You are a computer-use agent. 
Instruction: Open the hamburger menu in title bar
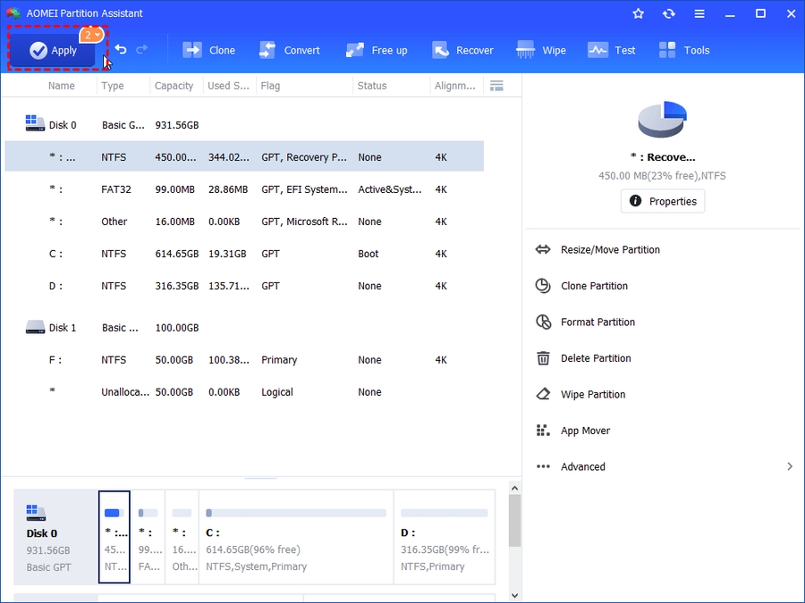pos(699,13)
